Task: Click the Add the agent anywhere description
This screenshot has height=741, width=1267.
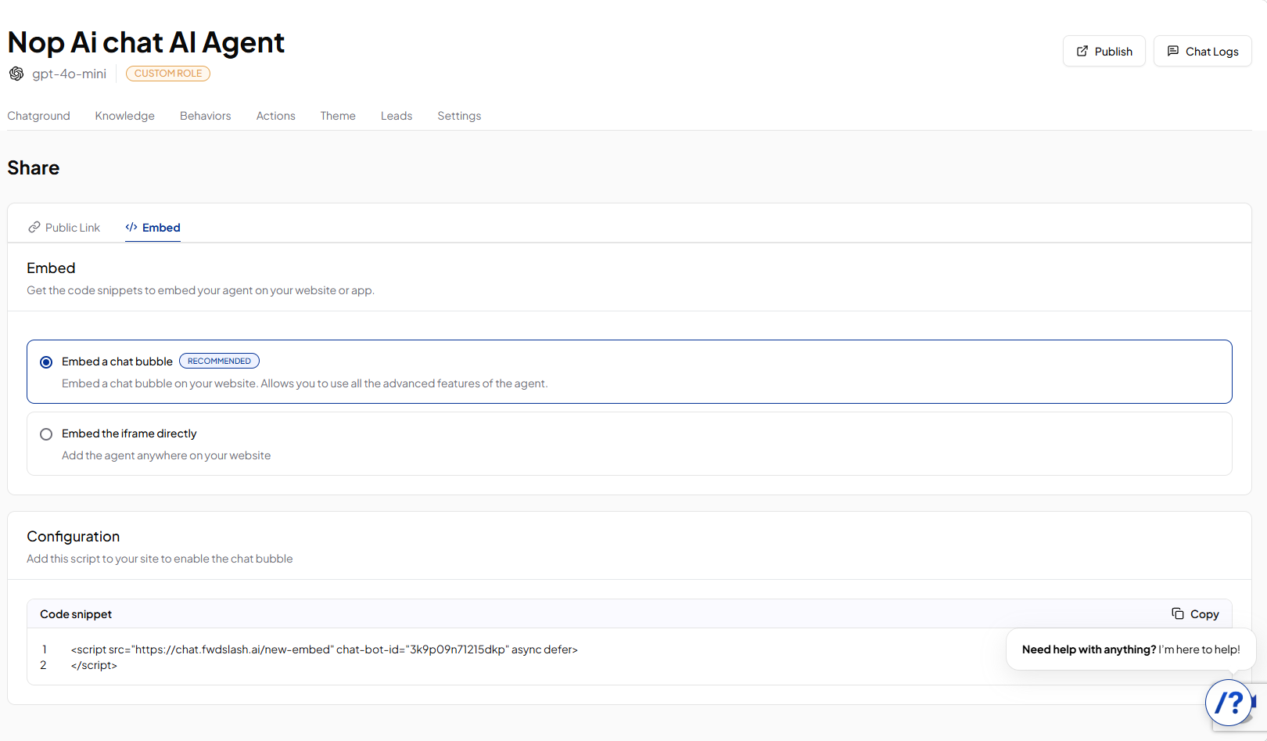Action: pyautogui.click(x=167, y=455)
